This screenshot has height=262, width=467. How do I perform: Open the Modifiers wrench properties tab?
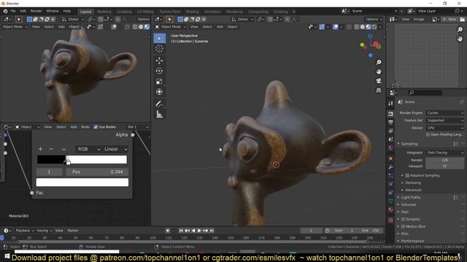click(391, 167)
